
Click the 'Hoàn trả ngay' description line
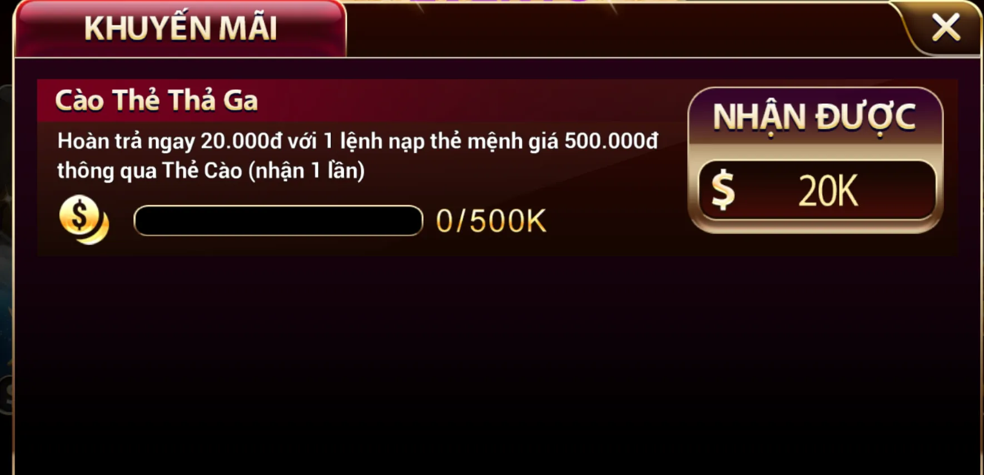point(357,142)
